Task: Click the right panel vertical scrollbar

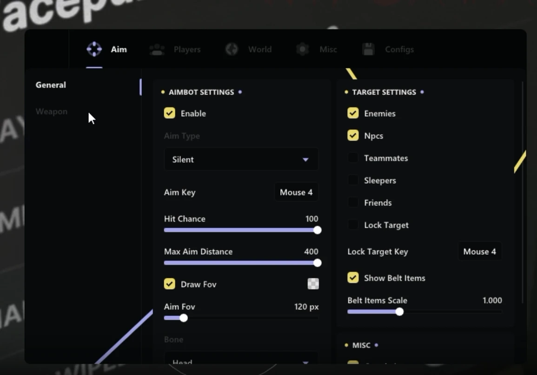Action: tap(522, 191)
